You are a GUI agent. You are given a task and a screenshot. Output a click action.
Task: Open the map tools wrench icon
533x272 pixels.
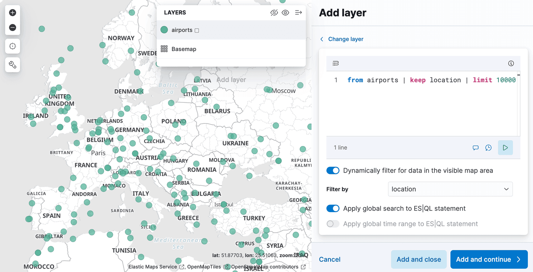(12, 65)
